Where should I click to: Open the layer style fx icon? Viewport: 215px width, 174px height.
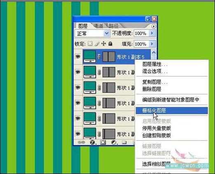[93, 142]
